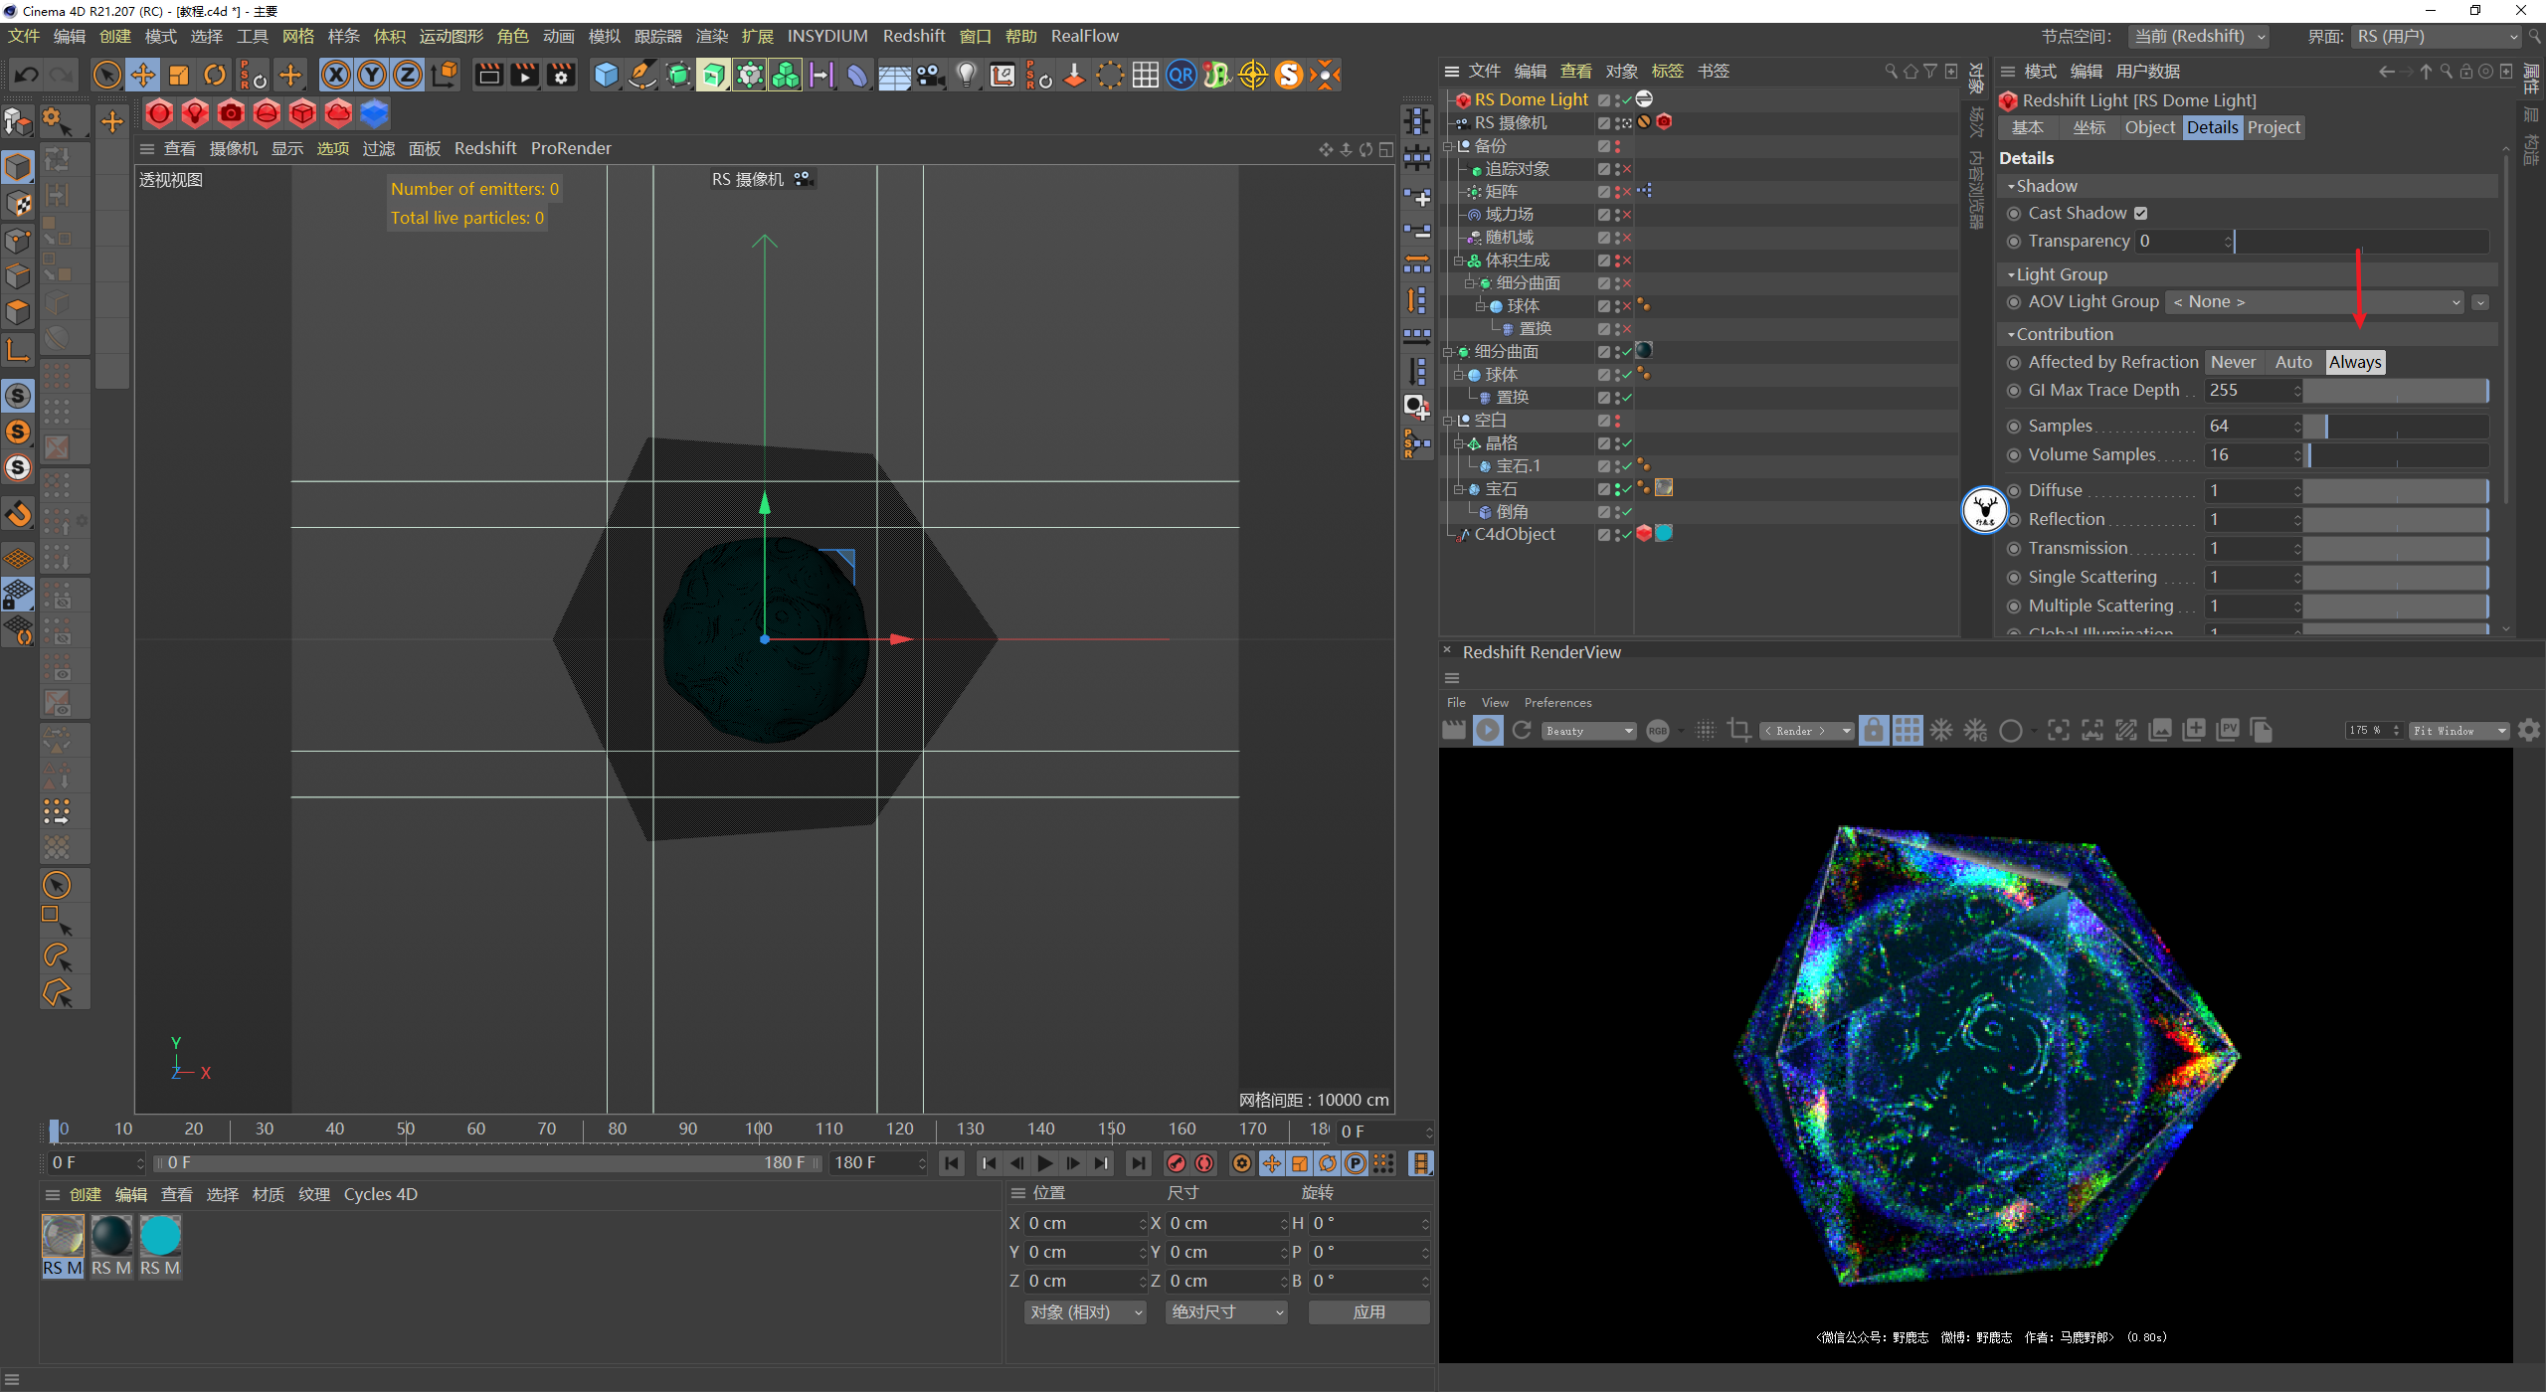Add a Cube primitive object
The height and width of the screenshot is (1392, 2546).
pyautogui.click(x=606, y=75)
